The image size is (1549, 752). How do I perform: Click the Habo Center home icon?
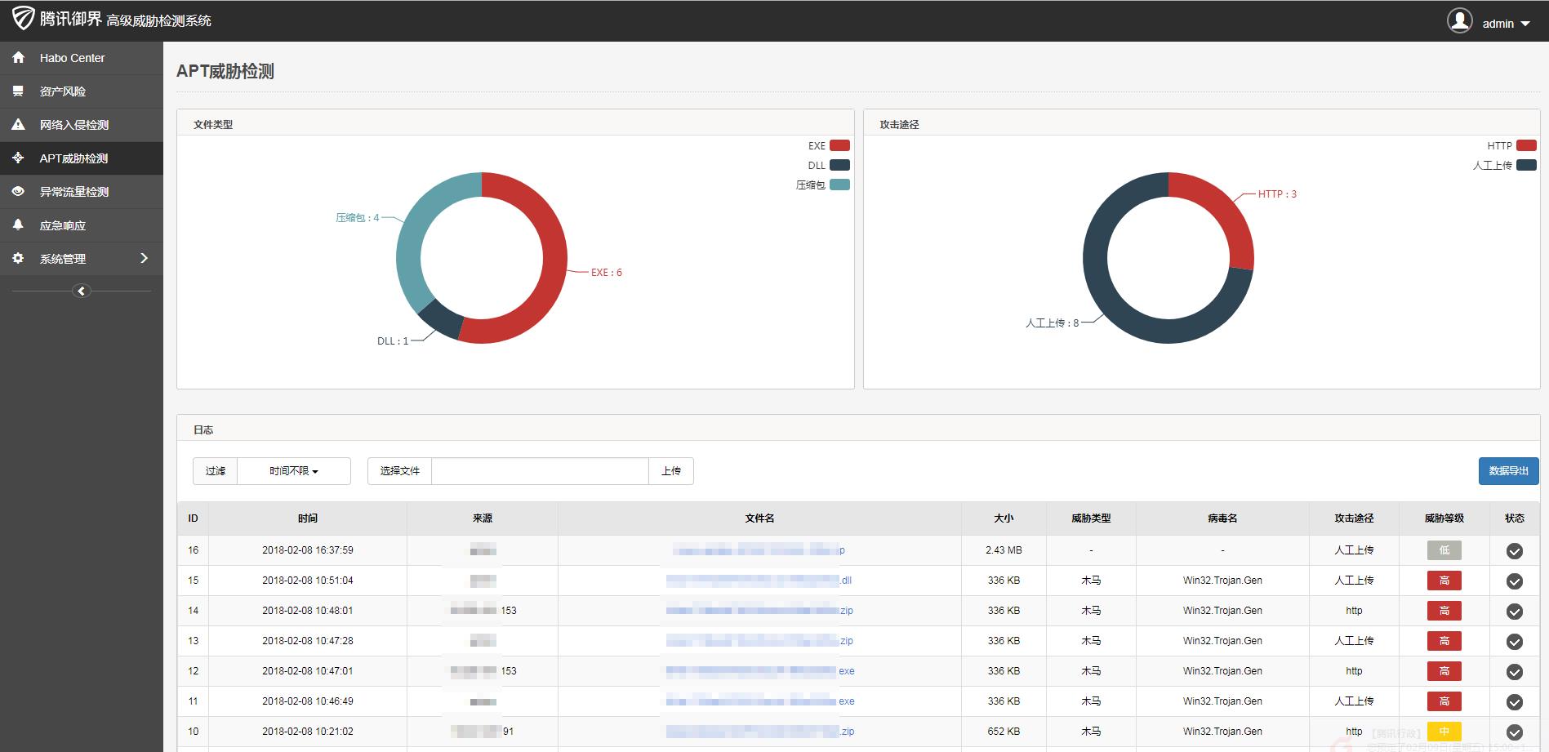[18, 58]
